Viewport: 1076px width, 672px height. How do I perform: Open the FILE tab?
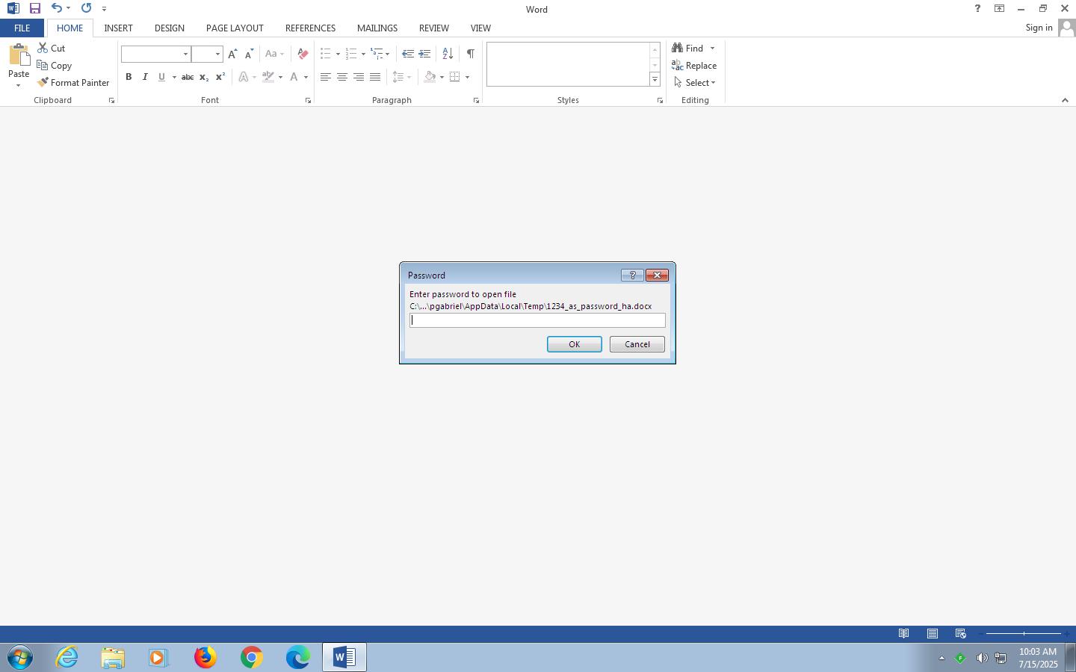22,28
